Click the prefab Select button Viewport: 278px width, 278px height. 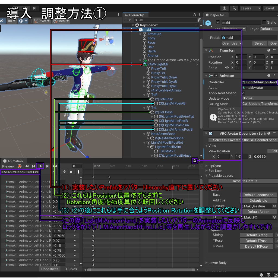pyautogui.click(x=259, y=43)
